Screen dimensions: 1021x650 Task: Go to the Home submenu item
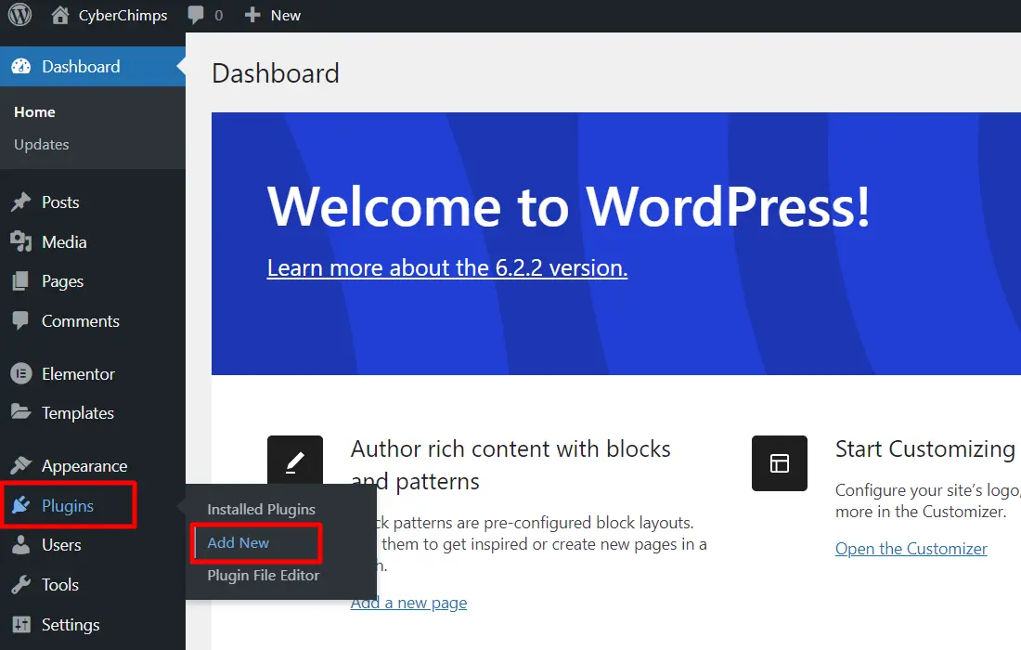[34, 112]
